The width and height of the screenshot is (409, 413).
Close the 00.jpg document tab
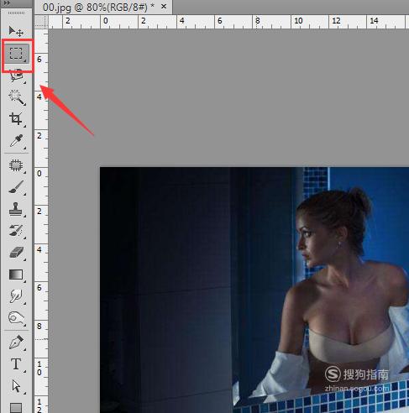(x=164, y=6)
